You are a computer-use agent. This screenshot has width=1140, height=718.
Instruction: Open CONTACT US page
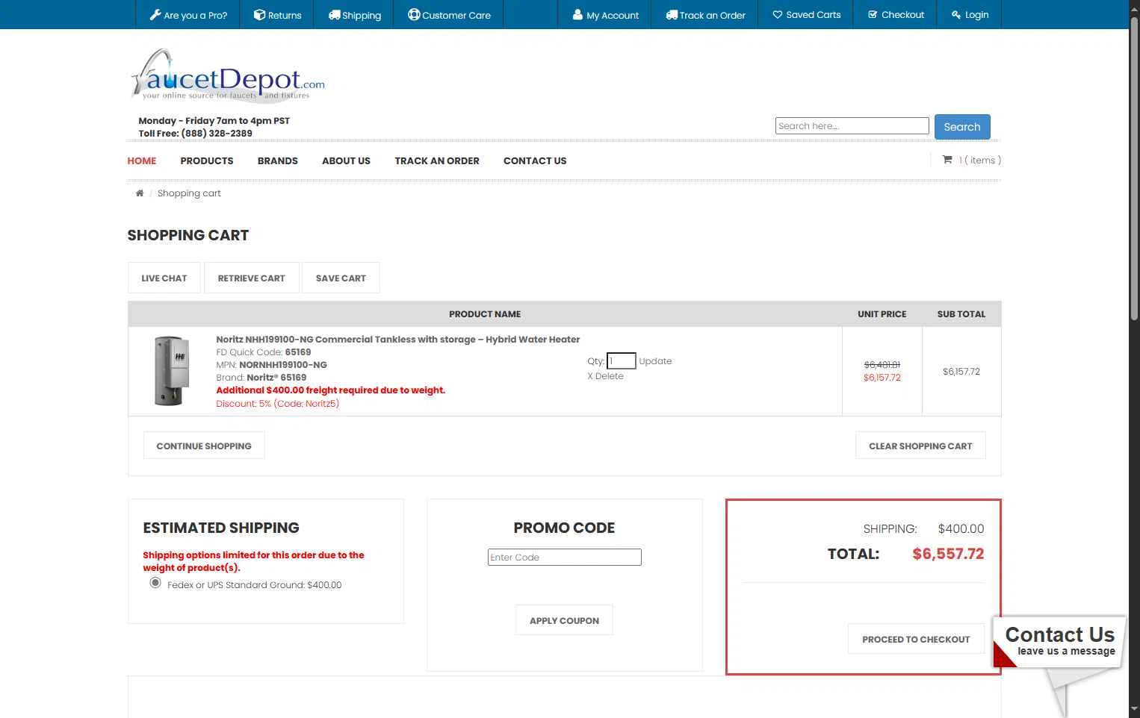pyautogui.click(x=535, y=160)
